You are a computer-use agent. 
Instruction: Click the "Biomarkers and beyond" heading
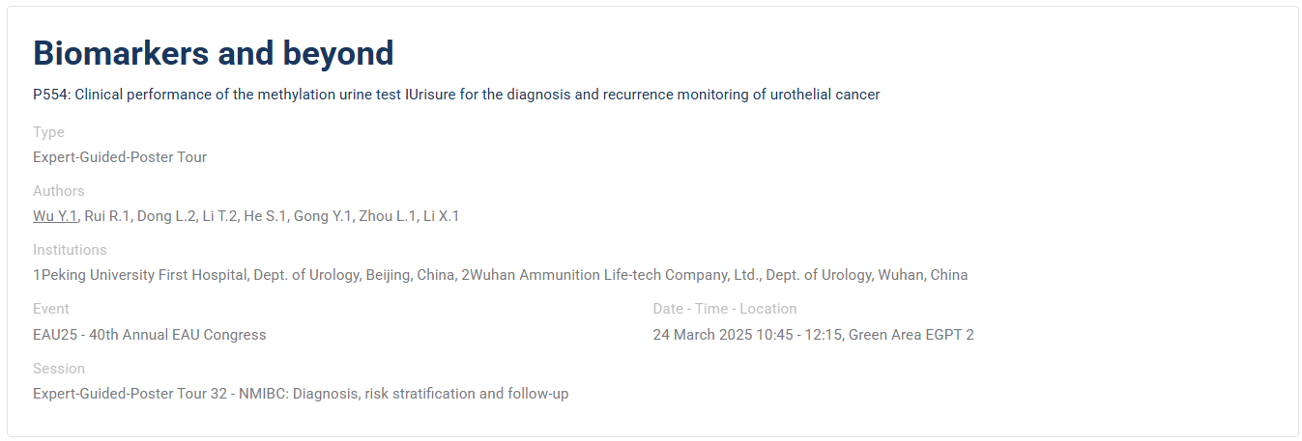coord(214,54)
